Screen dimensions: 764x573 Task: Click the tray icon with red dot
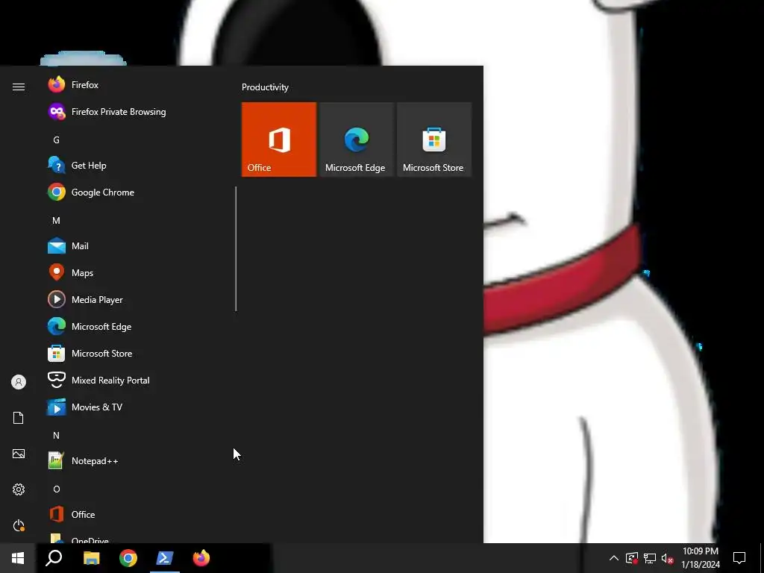coord(632,558)
